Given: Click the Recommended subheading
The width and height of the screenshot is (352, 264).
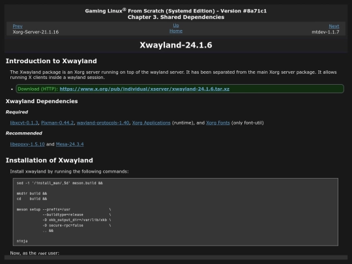Looking at the screenshot, I should (x=24, y=134).
